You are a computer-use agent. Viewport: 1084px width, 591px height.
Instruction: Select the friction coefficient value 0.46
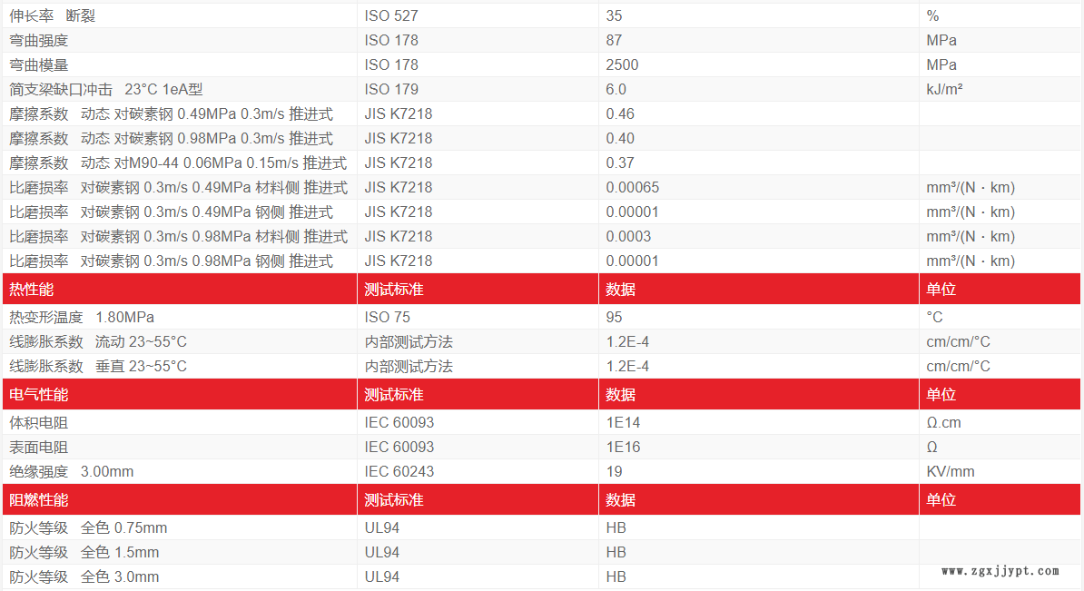point(620,113)
